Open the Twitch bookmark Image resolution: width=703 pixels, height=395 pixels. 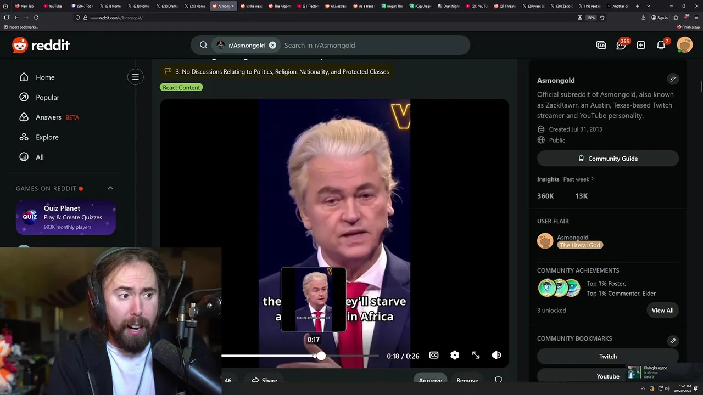[x=608, y=356]
